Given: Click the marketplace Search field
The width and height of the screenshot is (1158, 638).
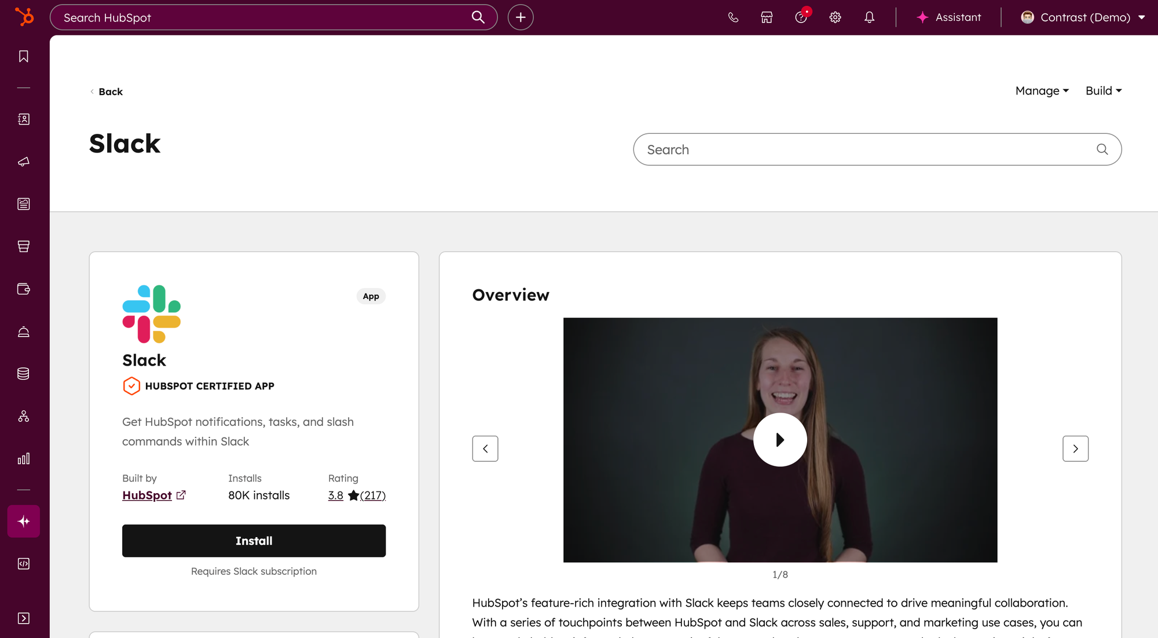Looking at the screenshot, I should click(x=868, y=150).
